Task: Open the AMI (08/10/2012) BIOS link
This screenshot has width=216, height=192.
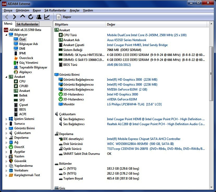Action: point(119,65)
